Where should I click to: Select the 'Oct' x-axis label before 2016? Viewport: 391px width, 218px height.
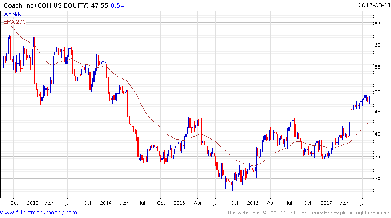click(234, 203)
